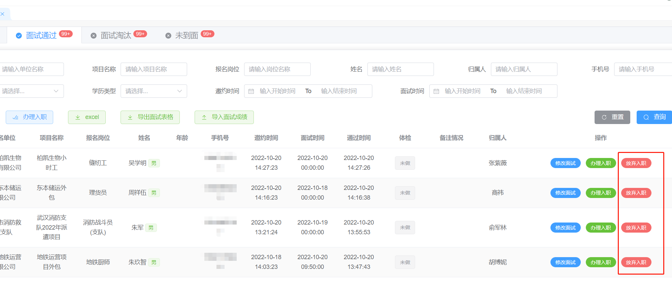Click the name 吴学明
The width and height of the screenshot is (672, 281).
pos(137,163)
